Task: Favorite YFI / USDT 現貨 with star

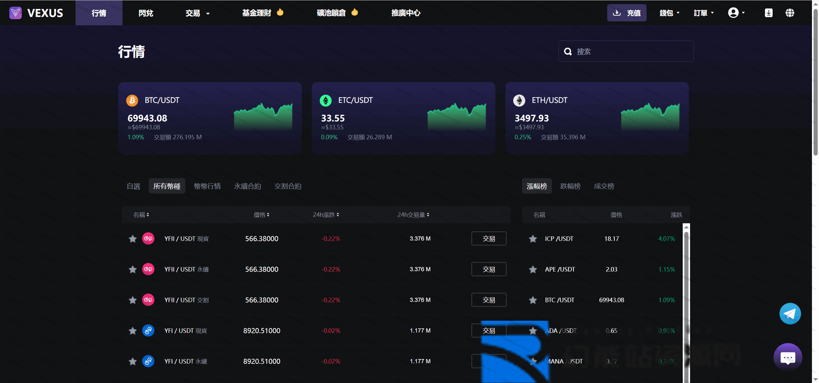Action: coord(133,331)
